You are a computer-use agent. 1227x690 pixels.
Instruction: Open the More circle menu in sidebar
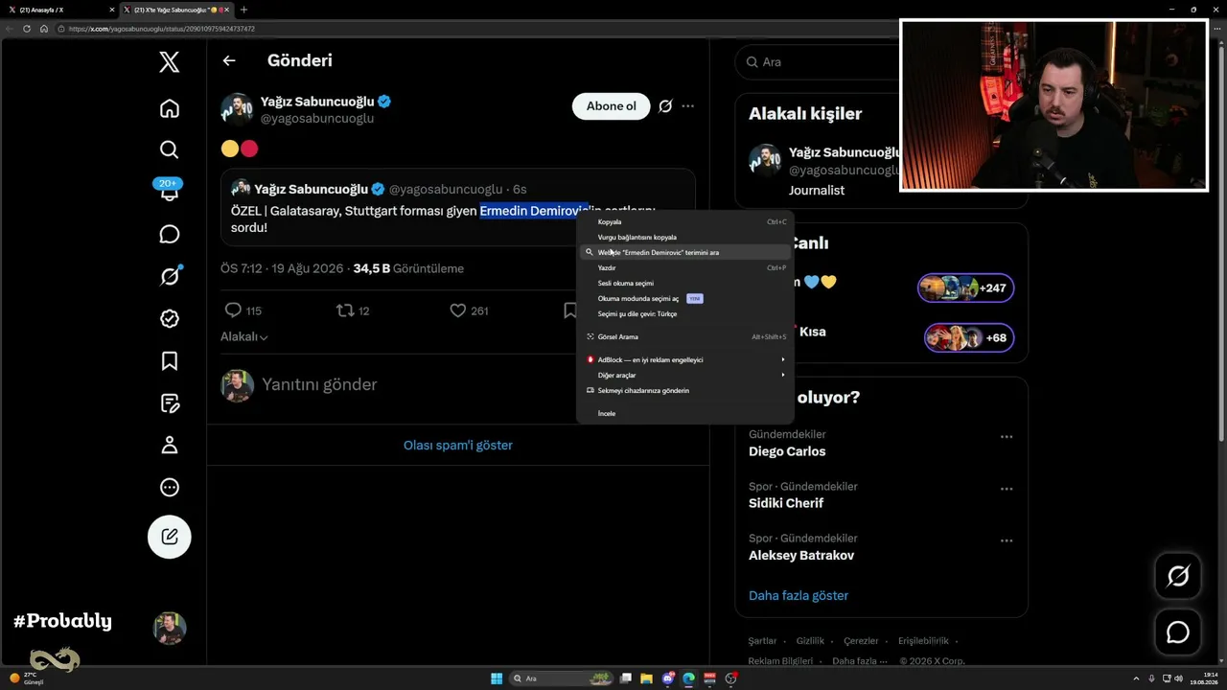(169, 487)
